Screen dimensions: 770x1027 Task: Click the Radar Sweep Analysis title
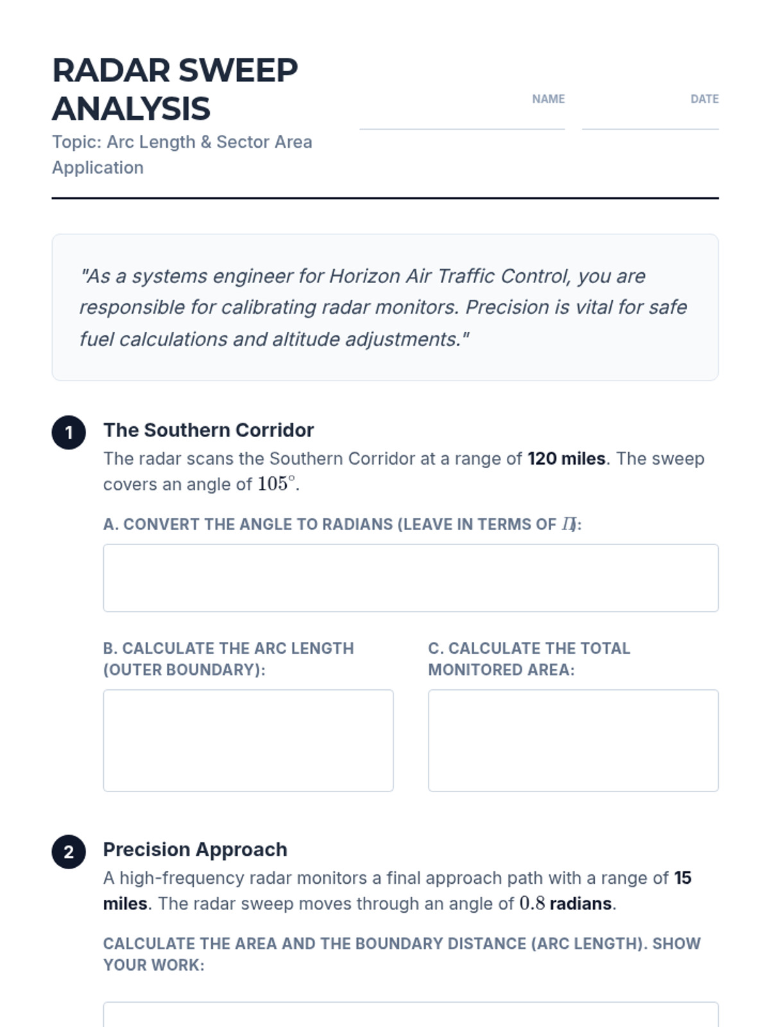coord(175,89)
